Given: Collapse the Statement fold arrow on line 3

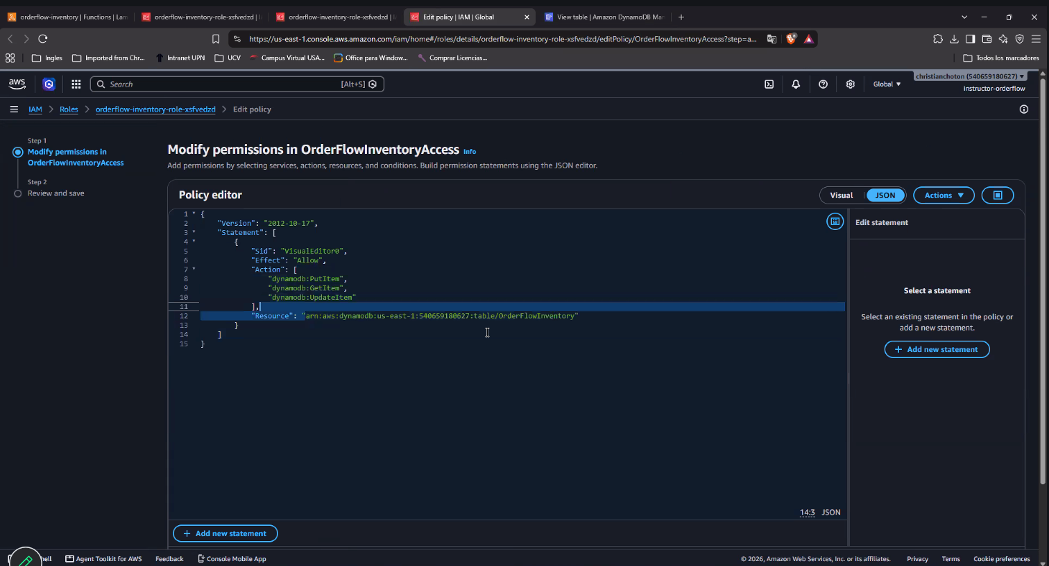Looking at the screenshot, I should click(194, 233).
